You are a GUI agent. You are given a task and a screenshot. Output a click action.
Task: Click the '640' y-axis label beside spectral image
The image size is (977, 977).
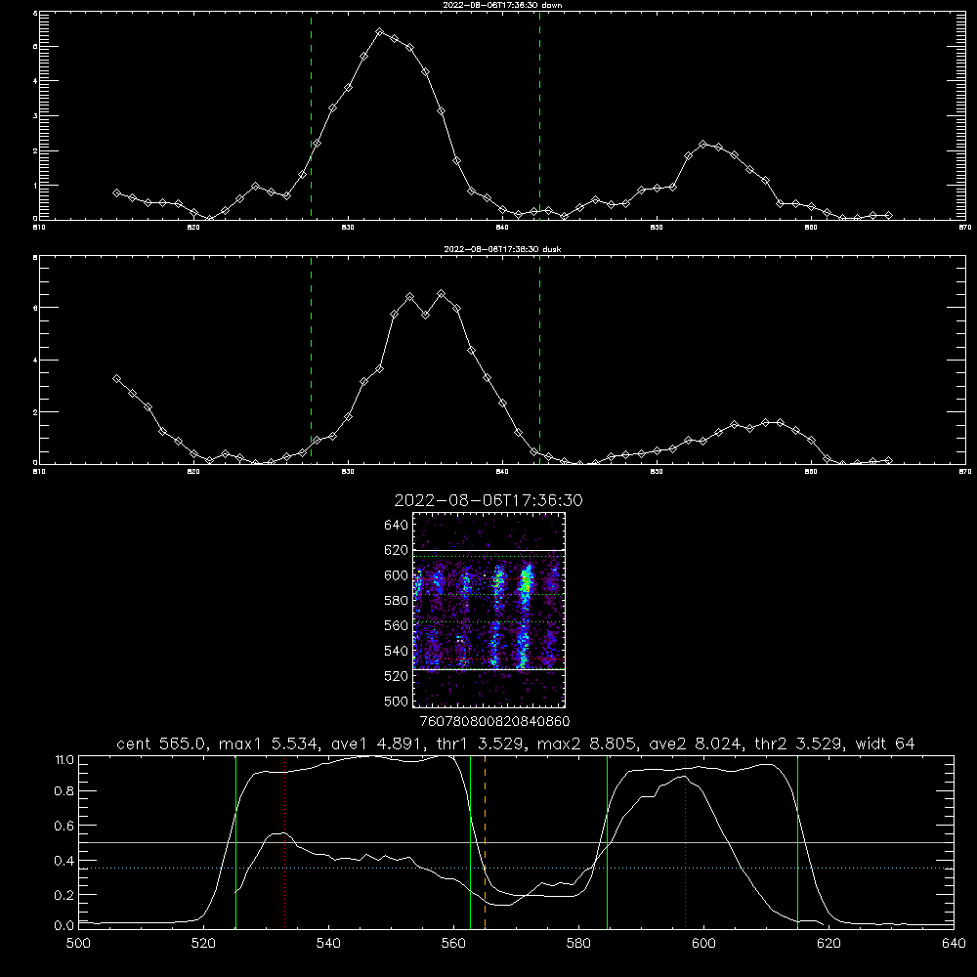coord(397,526)
